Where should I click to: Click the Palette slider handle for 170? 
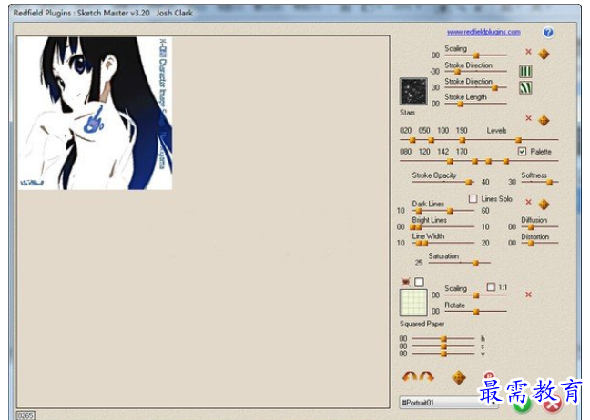tap(505, 161)
